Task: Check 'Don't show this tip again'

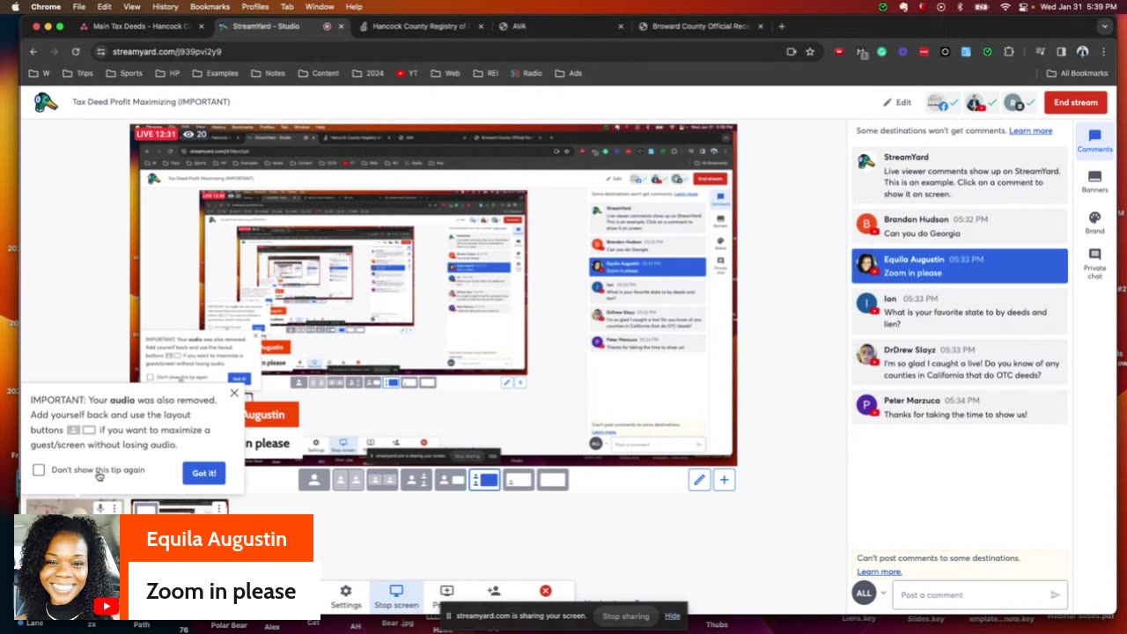Action: click(39, 470)
